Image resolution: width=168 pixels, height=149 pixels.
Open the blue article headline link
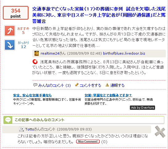99,15
